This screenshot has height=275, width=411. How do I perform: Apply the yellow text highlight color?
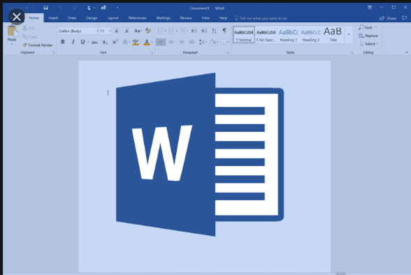[x=136, y=42]
